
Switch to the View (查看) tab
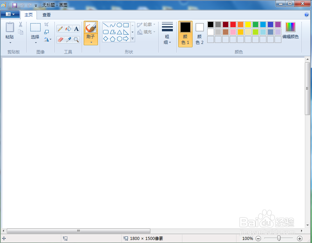(47, 15)
